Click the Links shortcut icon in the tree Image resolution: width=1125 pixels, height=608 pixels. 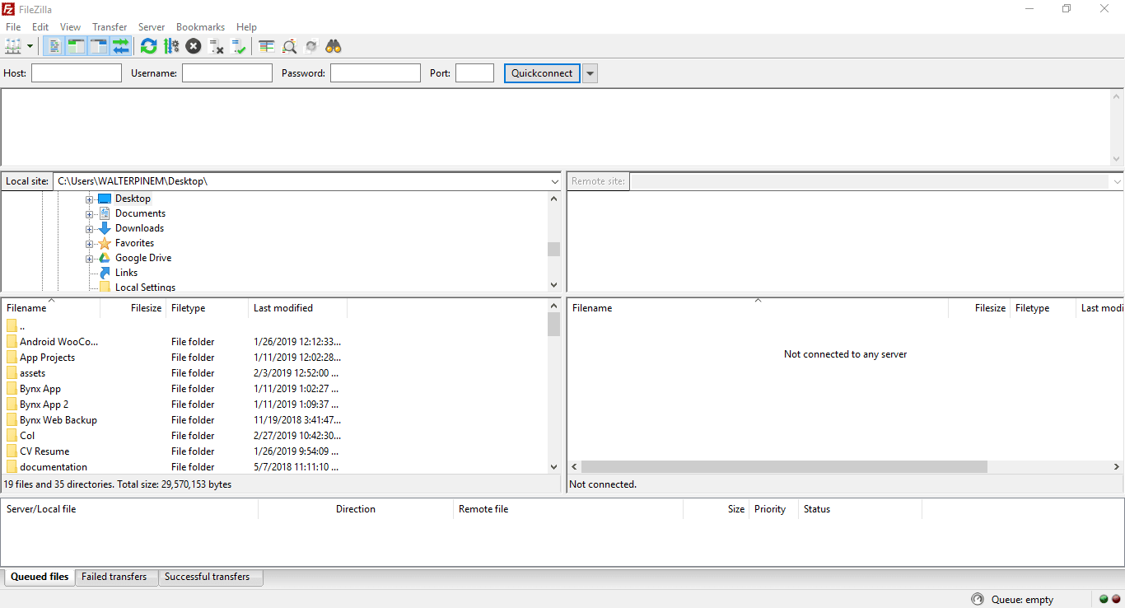(x=105, y=273)
